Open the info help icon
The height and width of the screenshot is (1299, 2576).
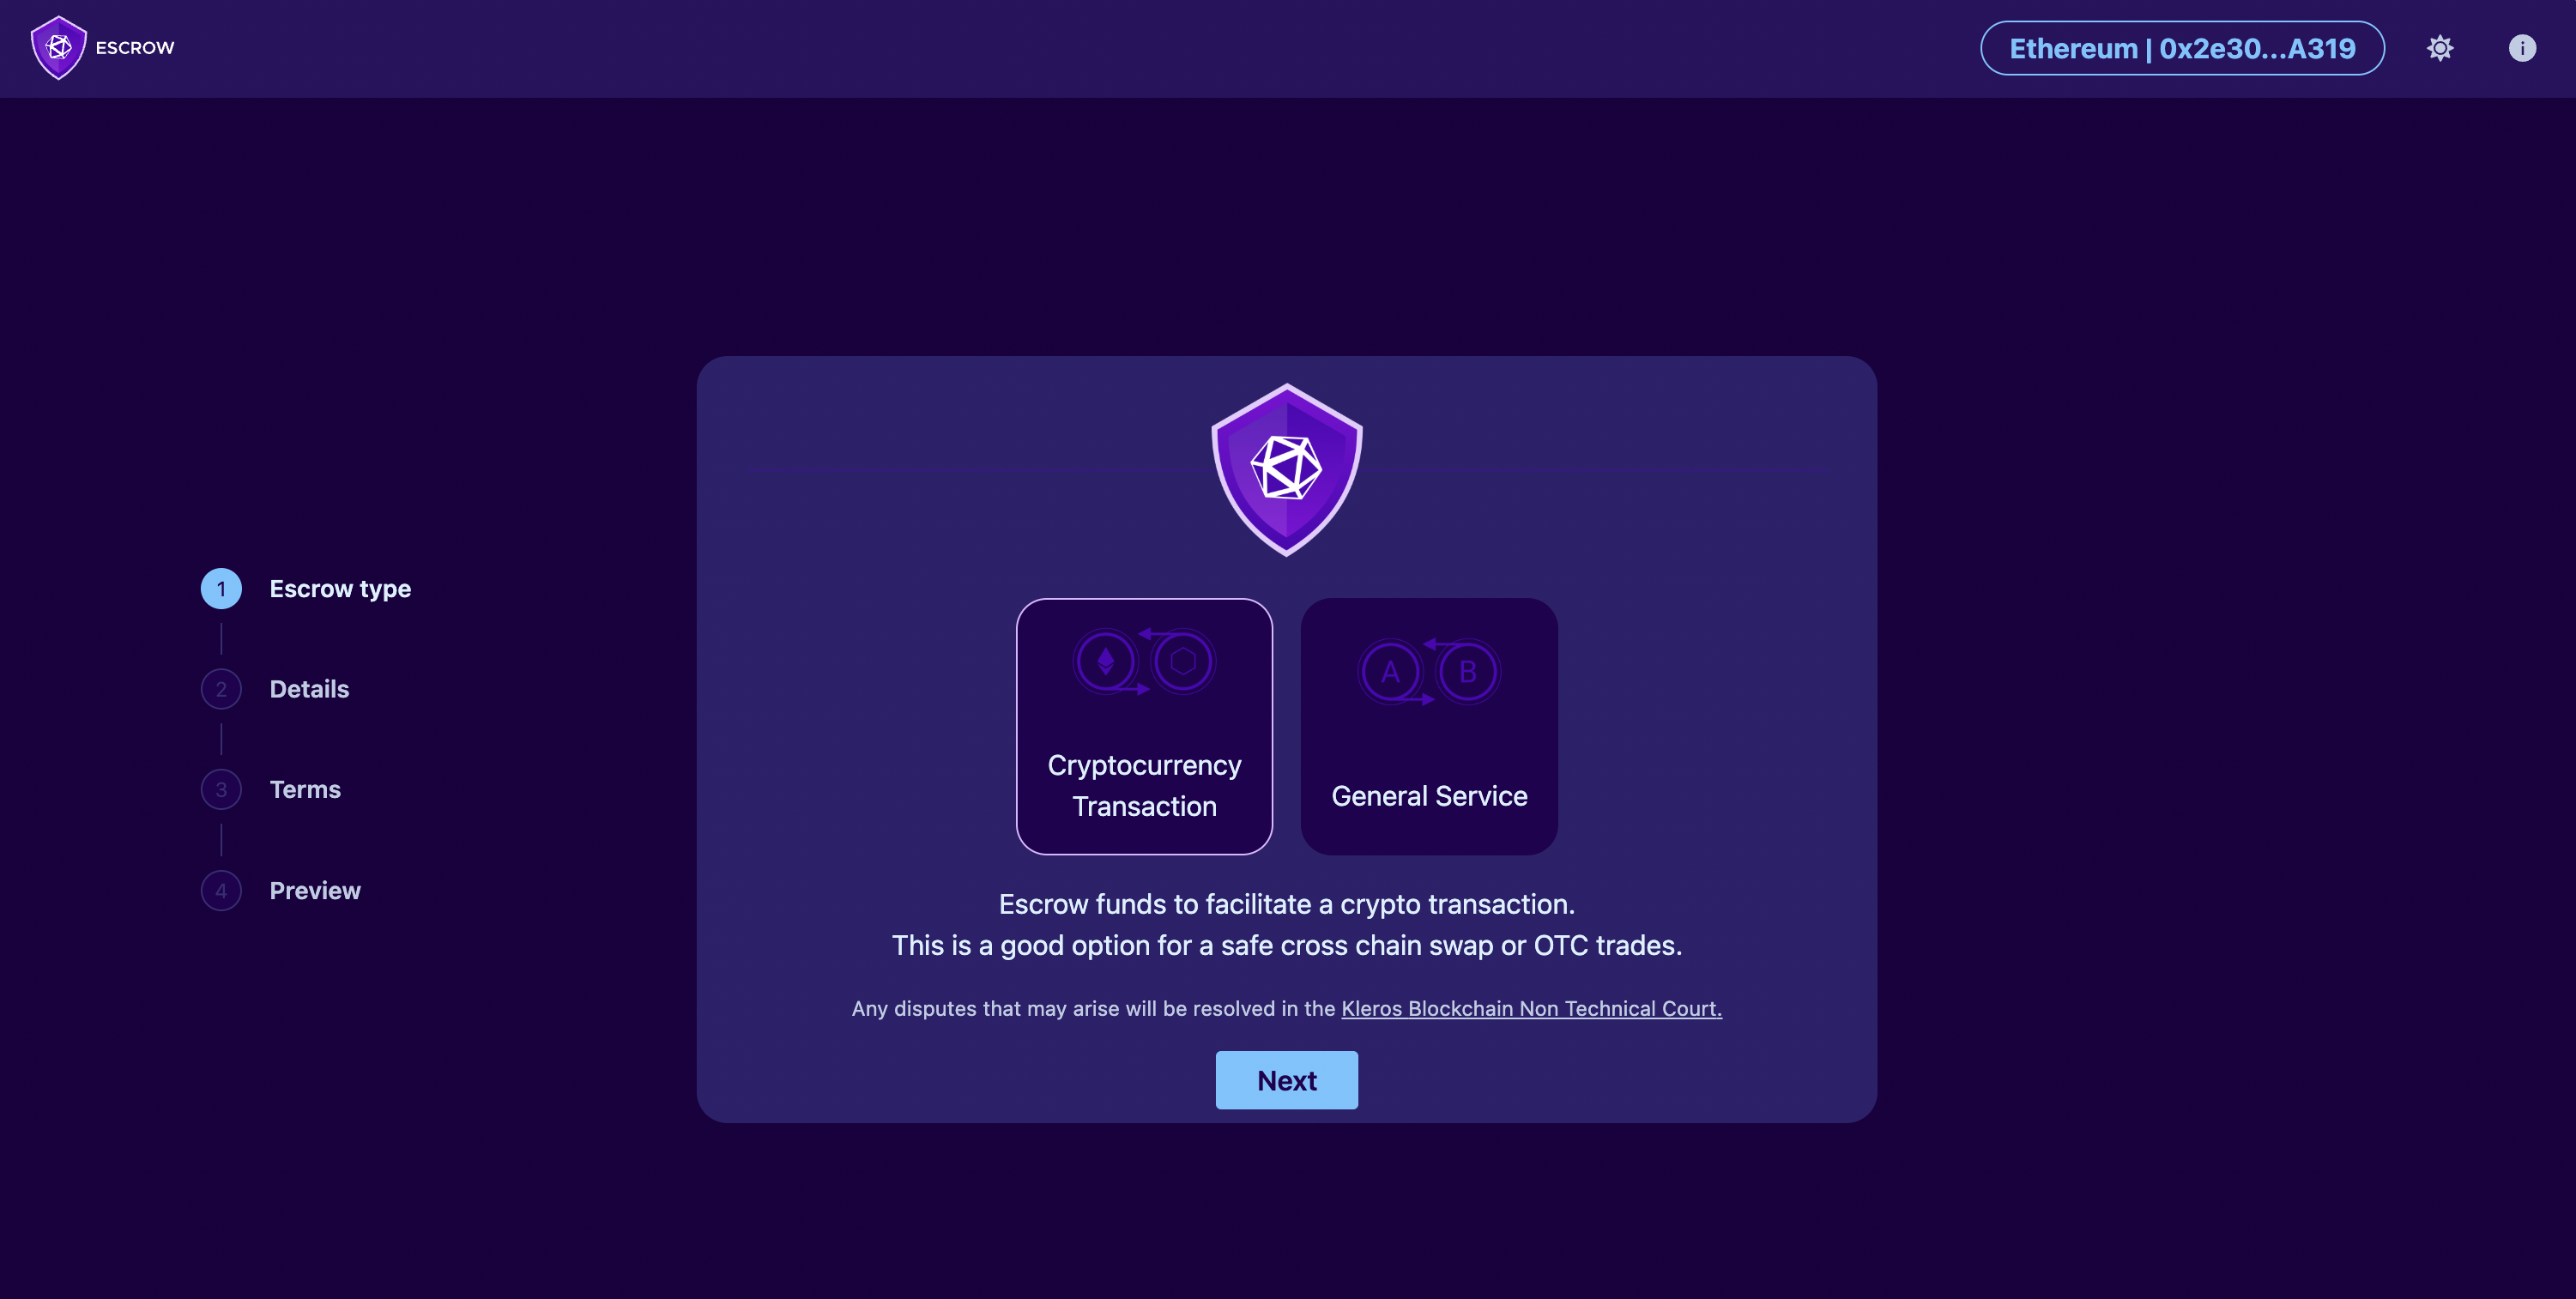click(2521, 48)
